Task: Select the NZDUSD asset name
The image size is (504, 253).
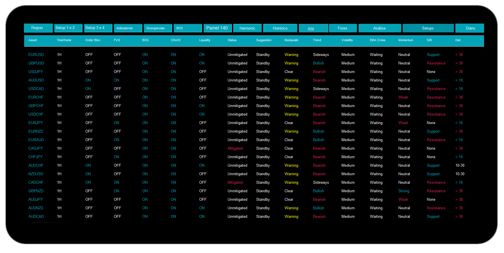Action: point(36,174)
